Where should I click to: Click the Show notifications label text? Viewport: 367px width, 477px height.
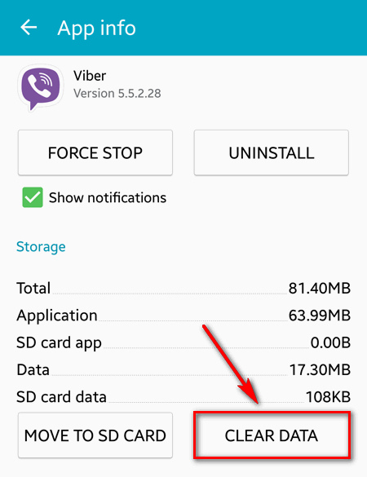click(108, 198)
